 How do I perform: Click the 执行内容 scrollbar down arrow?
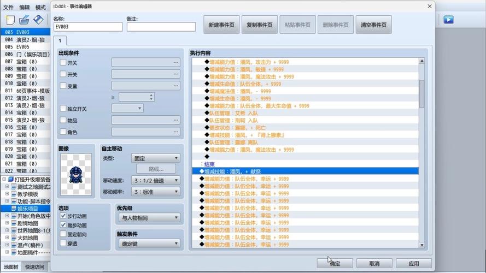tap(421, 245)
